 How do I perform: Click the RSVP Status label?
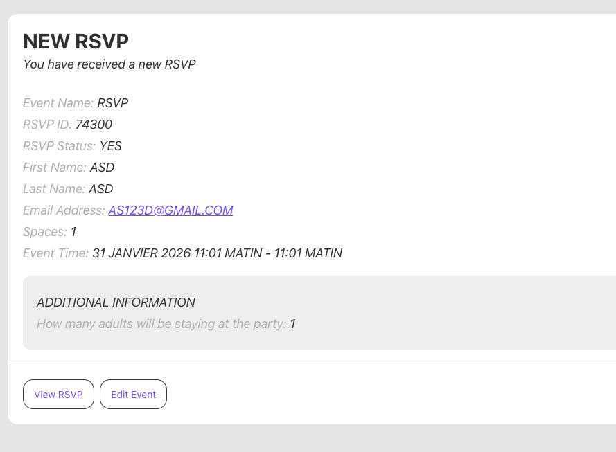(x=59, y=146)
